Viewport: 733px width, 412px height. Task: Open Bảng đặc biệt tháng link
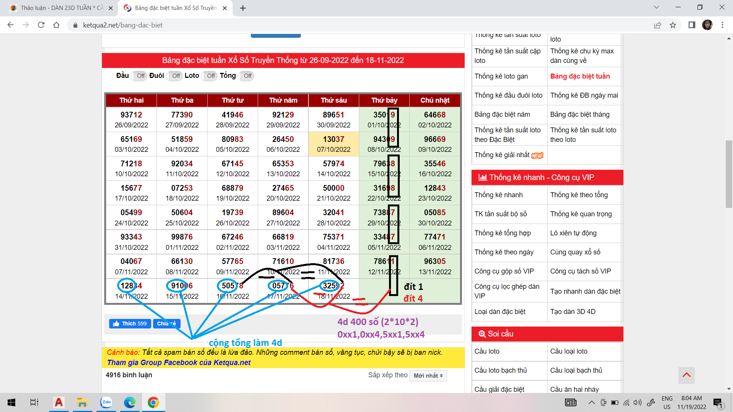(580, 114)
